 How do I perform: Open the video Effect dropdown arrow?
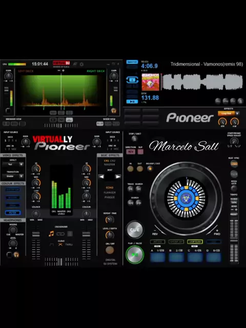pos(21,165)
